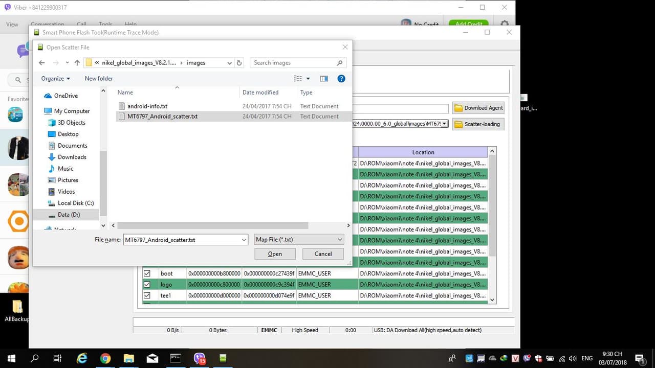The height and width of the screenshot is (368, 655).
Task: Click the Download Agent button
Action: point(478,108)
